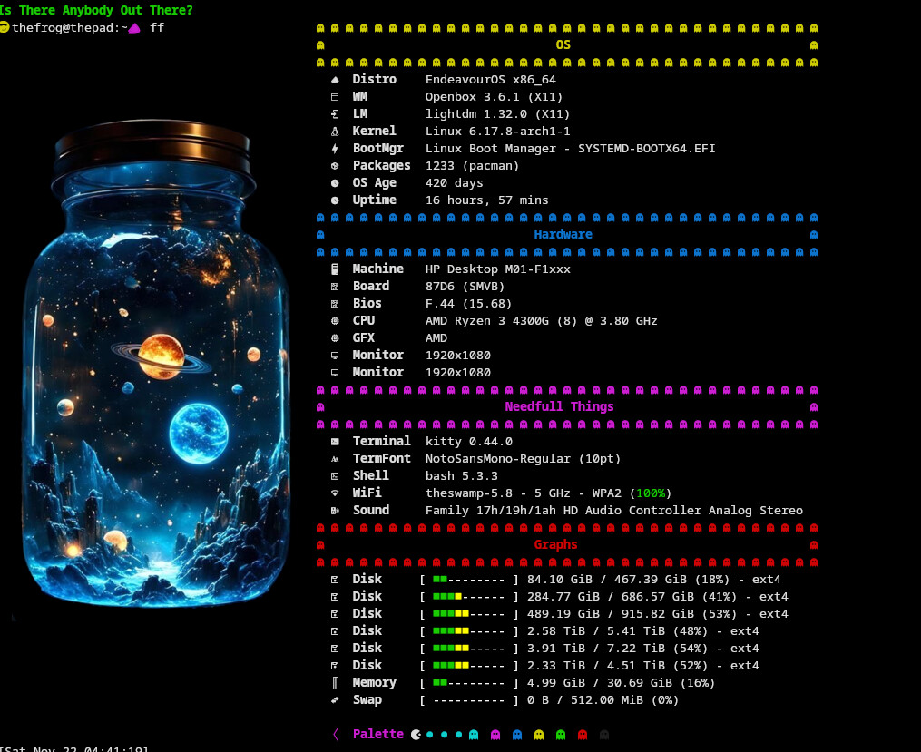Click the typed ff command at the prompt

click(157, 28)
